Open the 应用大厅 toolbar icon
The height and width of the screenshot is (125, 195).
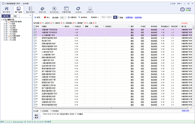pos(90,10)
